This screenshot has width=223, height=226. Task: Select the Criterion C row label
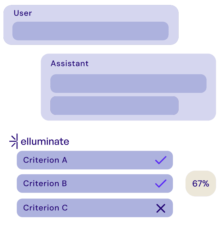point(45,208)
